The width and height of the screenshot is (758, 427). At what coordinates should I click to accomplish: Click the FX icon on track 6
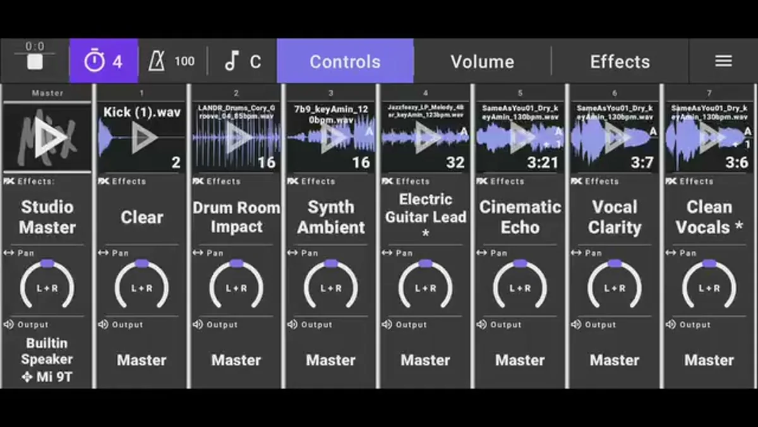577,181
